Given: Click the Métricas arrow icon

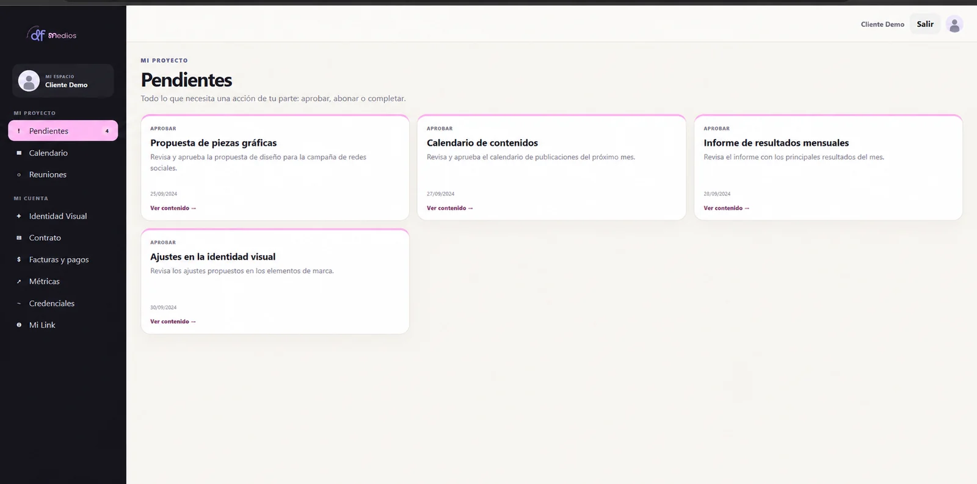Looking at the screenshot, I should click(19, 281).
